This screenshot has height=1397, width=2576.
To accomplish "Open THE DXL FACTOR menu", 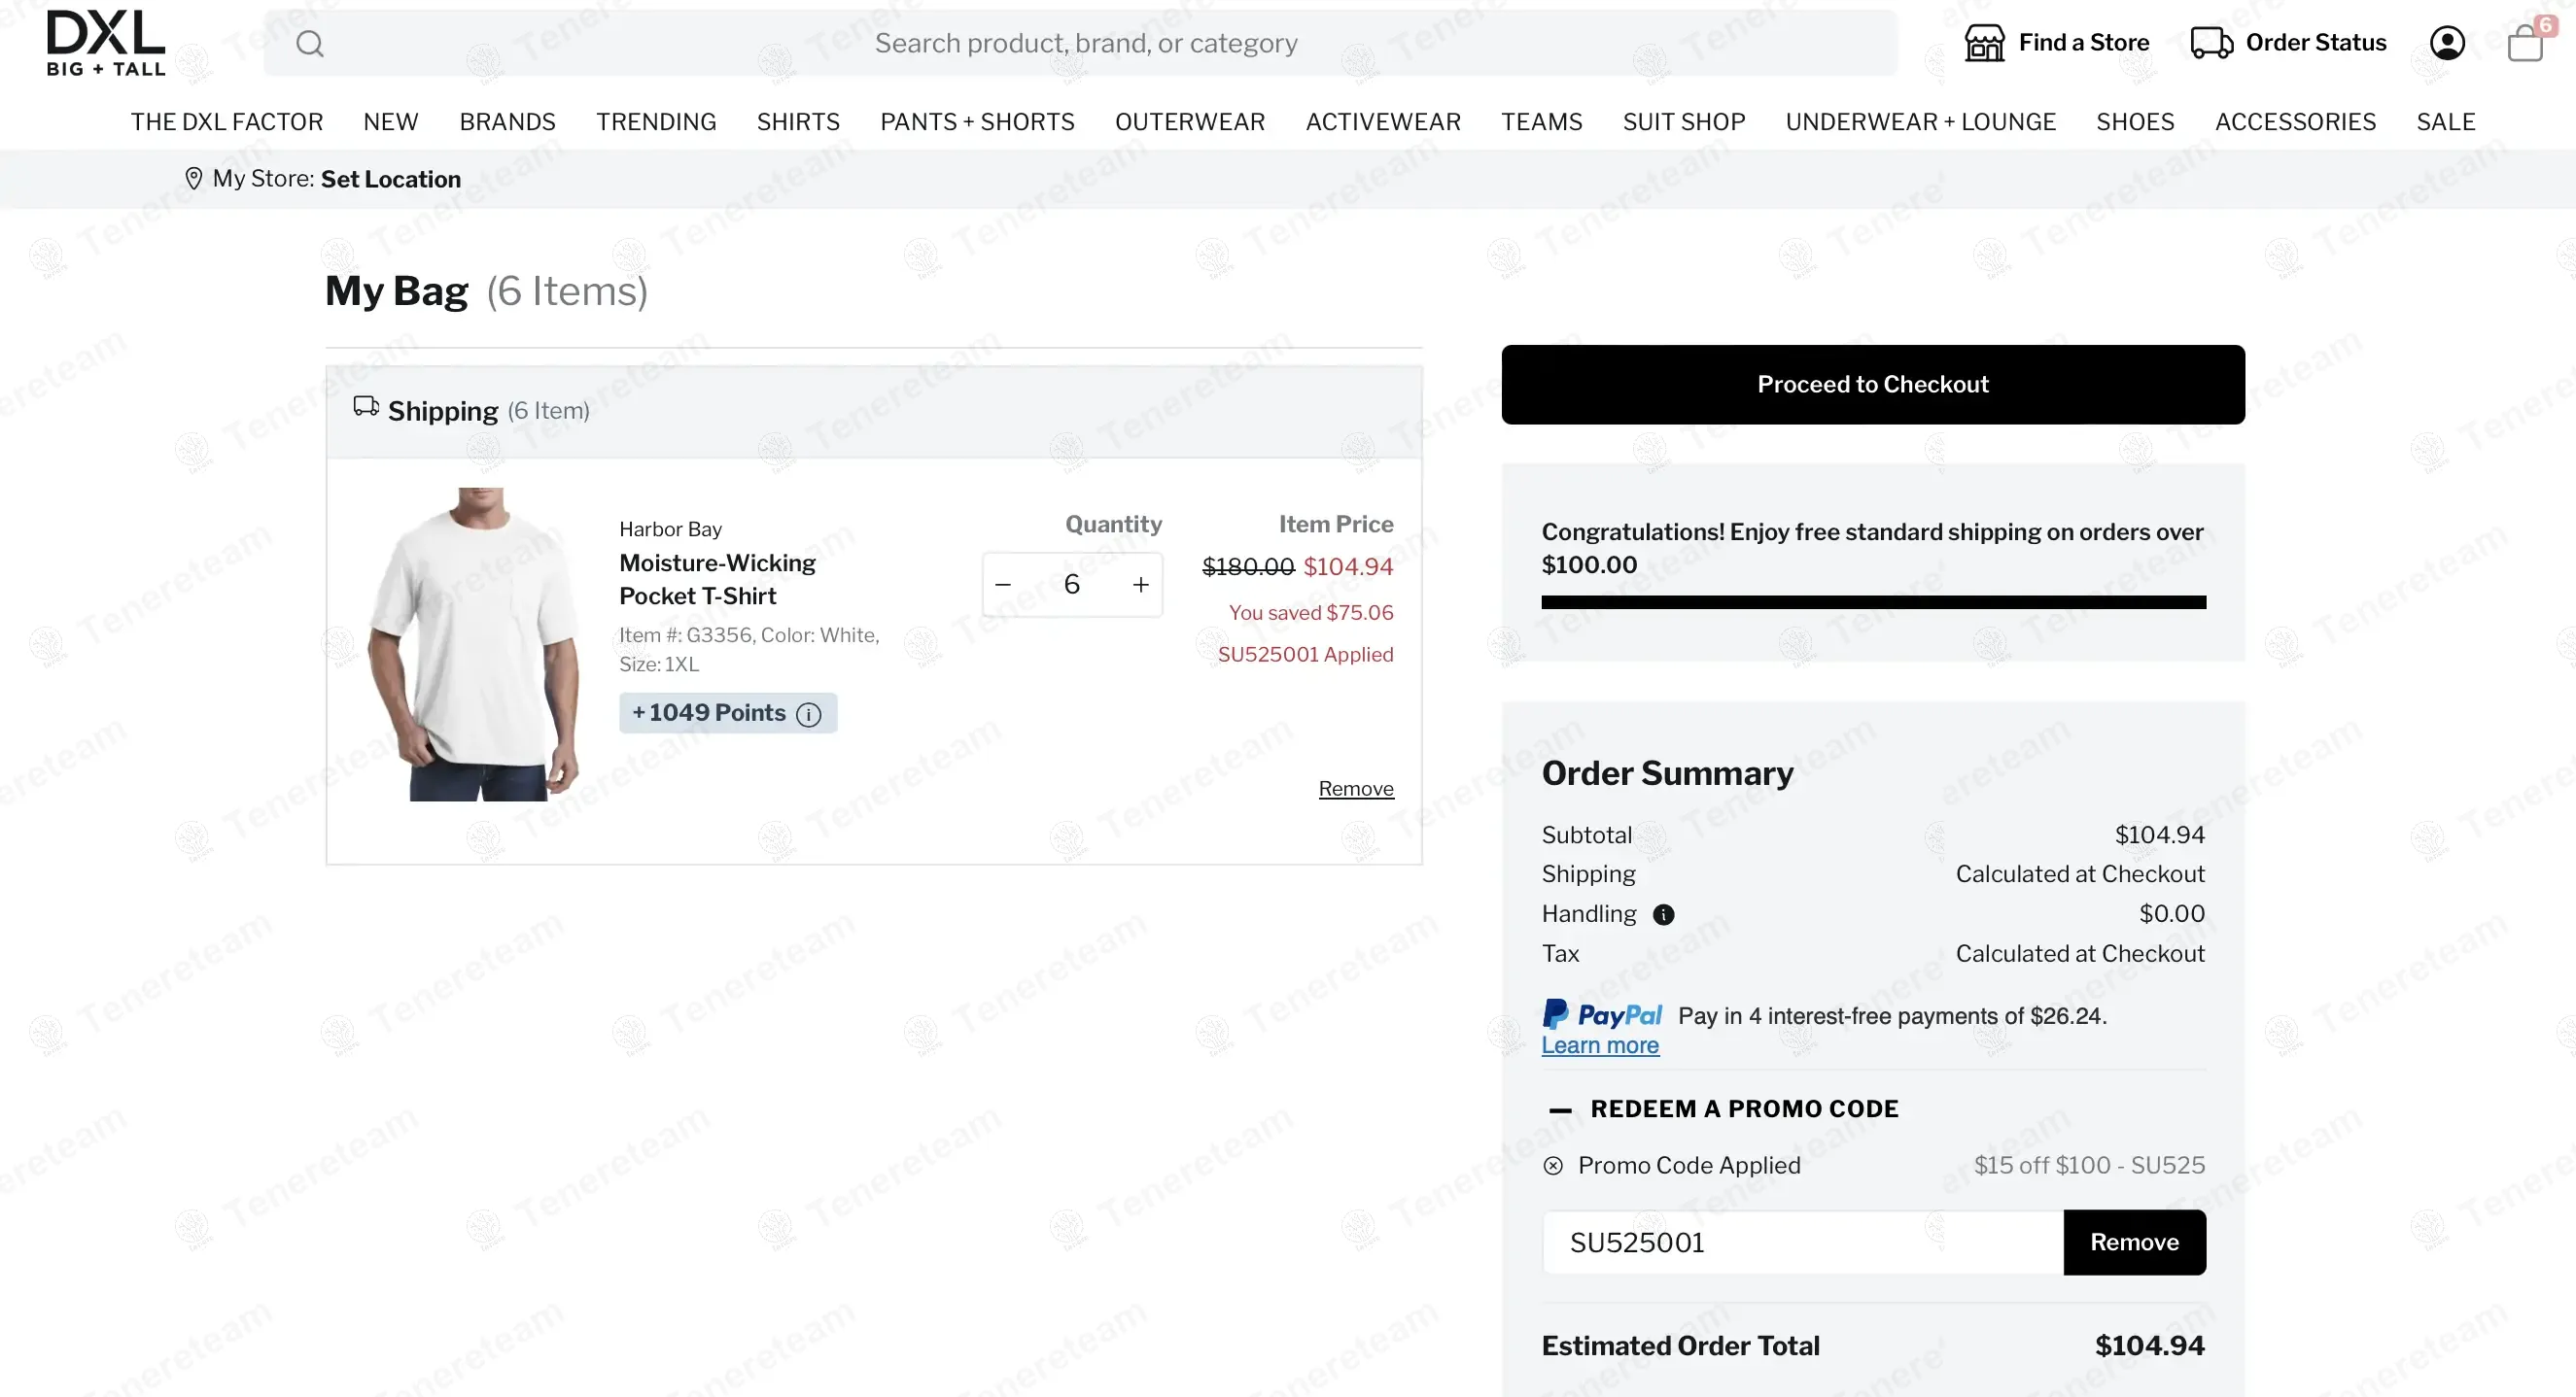I will 227,121.
